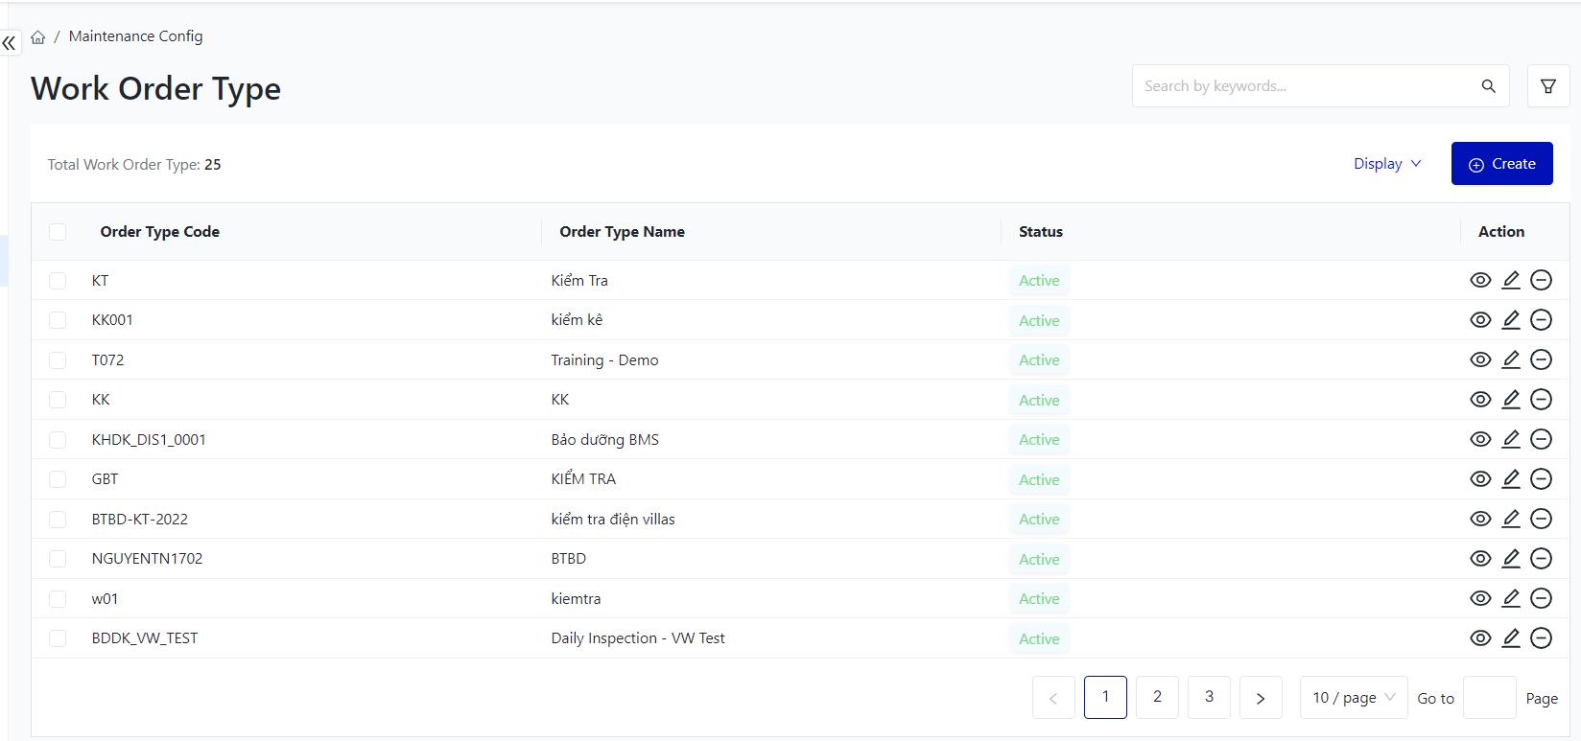Jump to page 3
Viewport: 1581px width, 741px height.
pyautogui.click(x=1209, y=697)
